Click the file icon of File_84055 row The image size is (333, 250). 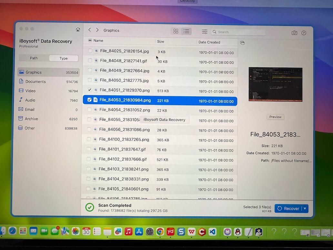coord(95,120)
